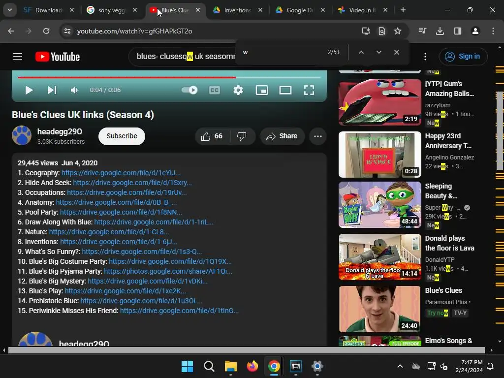The width and height of the screenshot is (504, 378).
Task: Dislike the video
Action: [242, 136]
